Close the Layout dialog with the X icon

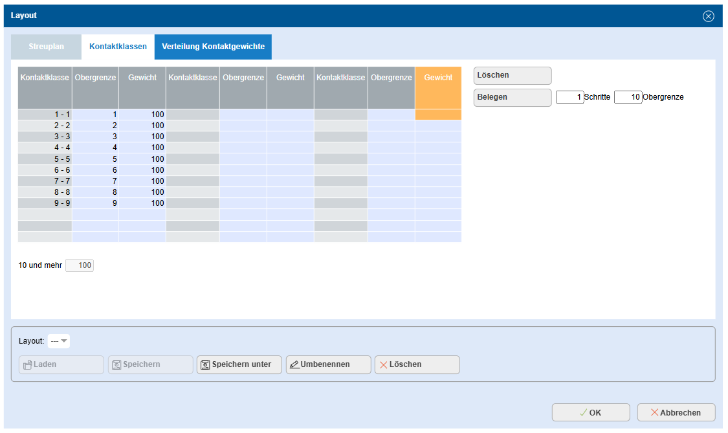pos(708,16)
